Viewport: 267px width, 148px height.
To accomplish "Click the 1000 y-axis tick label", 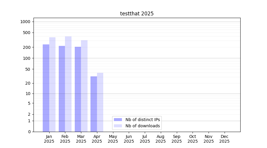I will pyautogui.click(x=25, y=22).
